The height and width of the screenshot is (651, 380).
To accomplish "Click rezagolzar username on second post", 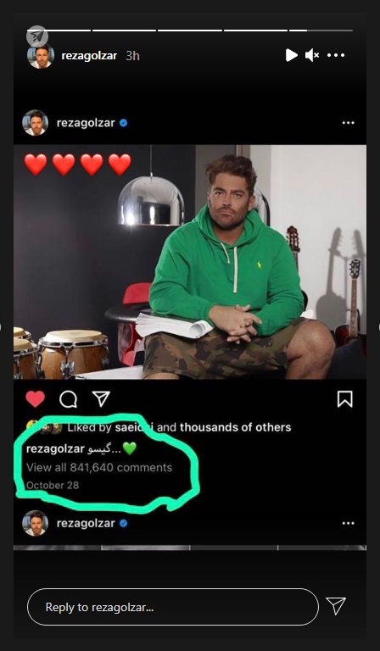I will tap(86, 524).
